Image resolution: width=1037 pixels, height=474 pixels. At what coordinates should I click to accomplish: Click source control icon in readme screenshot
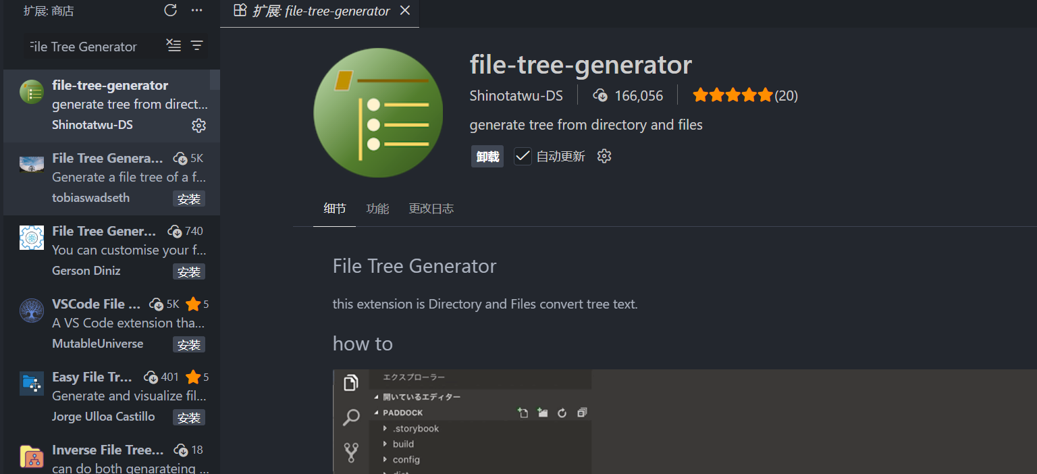351,451
